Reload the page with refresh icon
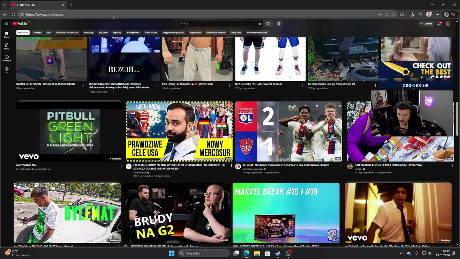 tap(13, 14)
